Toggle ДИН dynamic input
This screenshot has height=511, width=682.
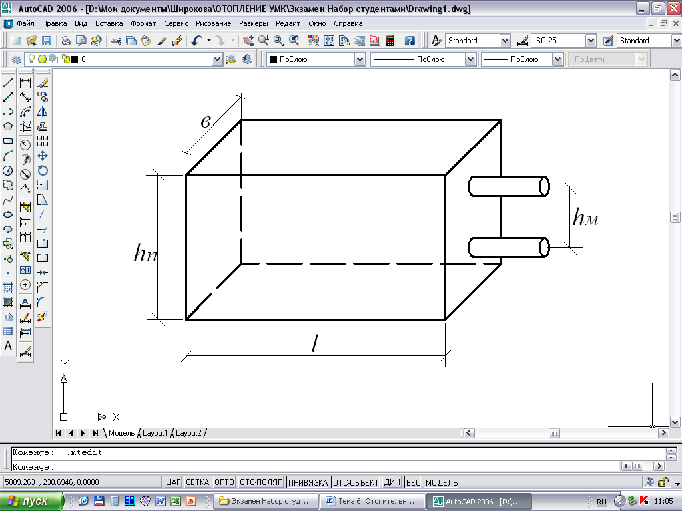pos(392,482)
